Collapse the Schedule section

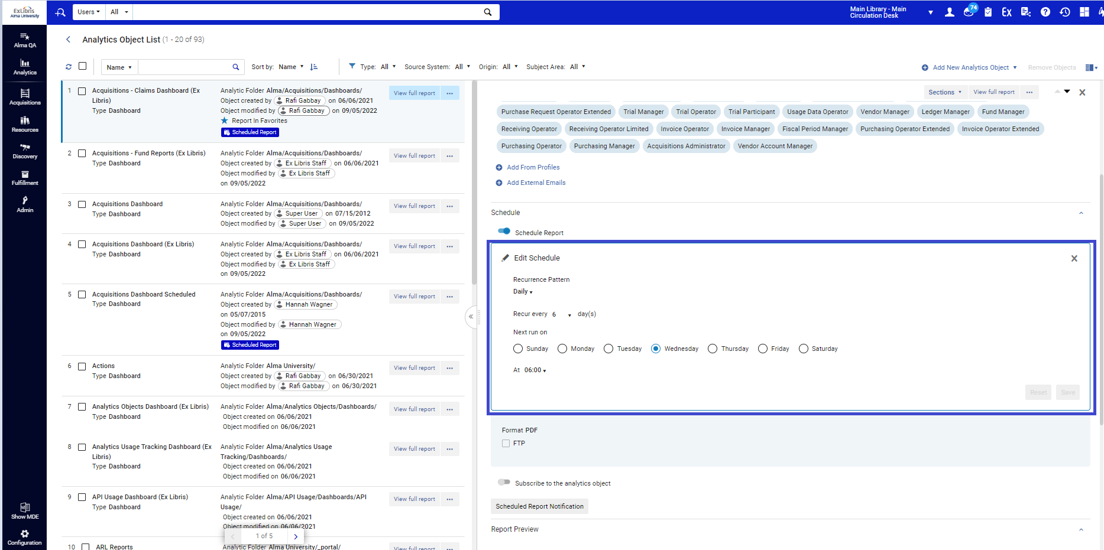[1081, 213]
